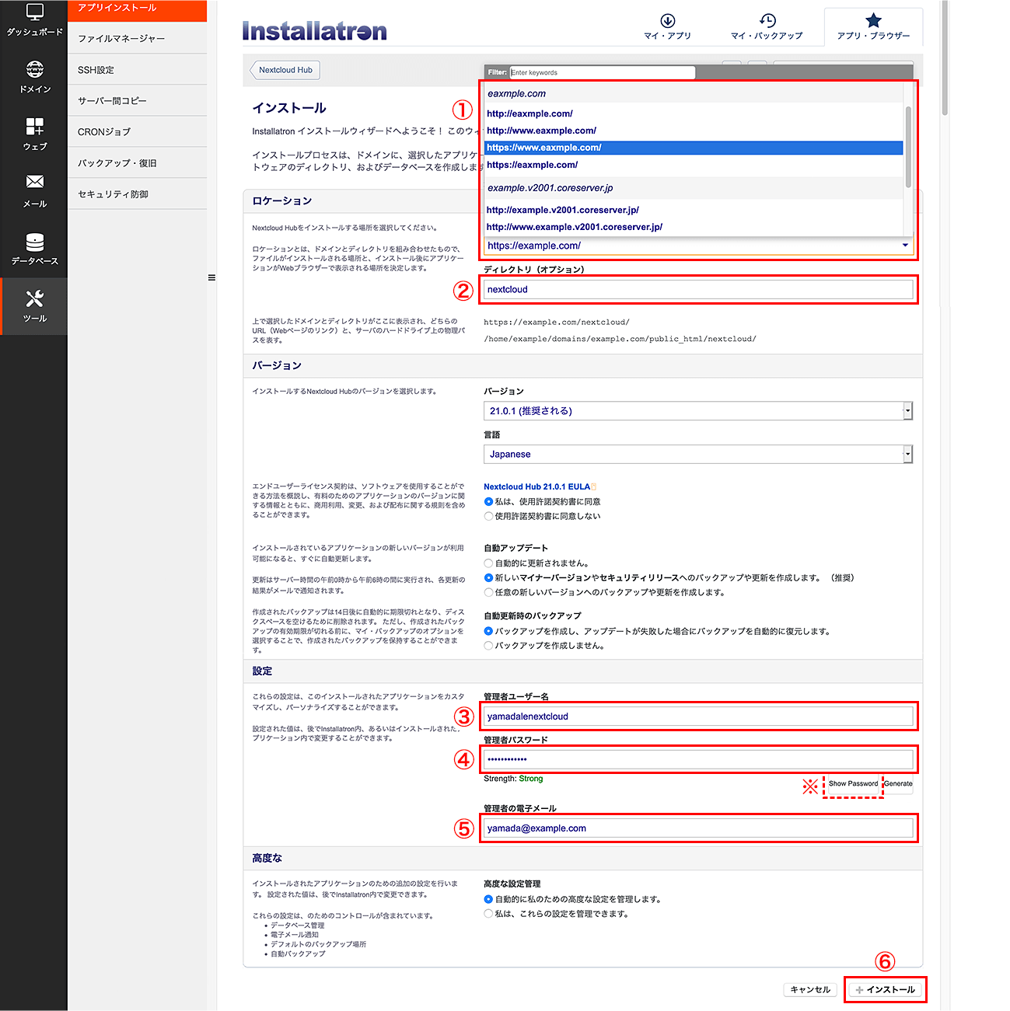Click the domain list scrollbar

tap(908, 147)
